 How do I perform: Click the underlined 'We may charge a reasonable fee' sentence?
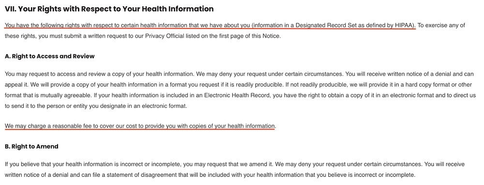[x=140, y=126]
